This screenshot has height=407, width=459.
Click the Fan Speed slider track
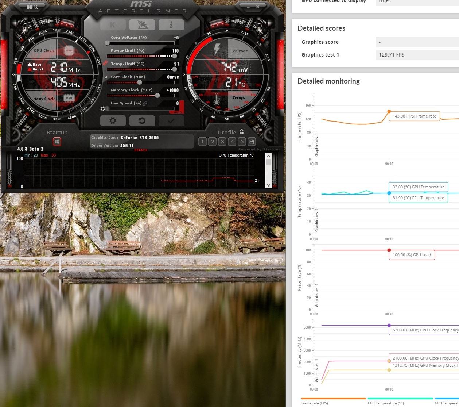141,109
